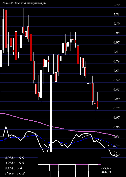Click the NSE SARVESHWAR chart title
The image size is (126, 177).
click(24, 3)
